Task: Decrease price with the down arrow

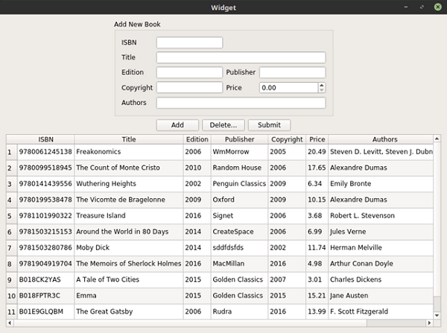Action: click(322, 90)
